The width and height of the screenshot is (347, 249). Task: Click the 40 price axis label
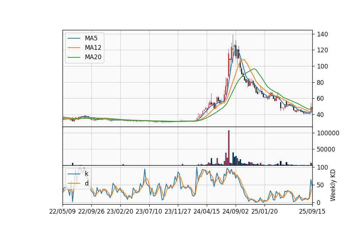point(321,115)
